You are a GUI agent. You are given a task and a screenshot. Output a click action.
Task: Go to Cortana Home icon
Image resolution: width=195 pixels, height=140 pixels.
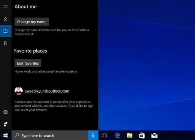tap(5, 19)
